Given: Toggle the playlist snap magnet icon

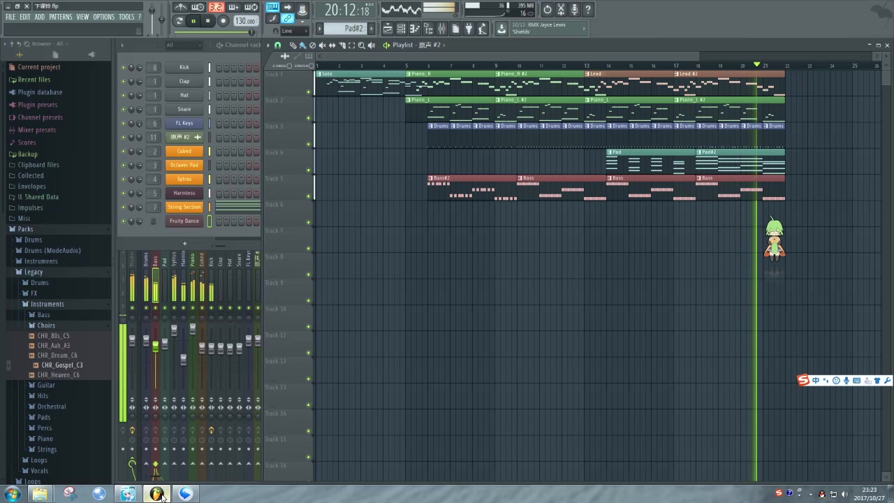Looking at the screenshot, I should click(x=277, y=45).
